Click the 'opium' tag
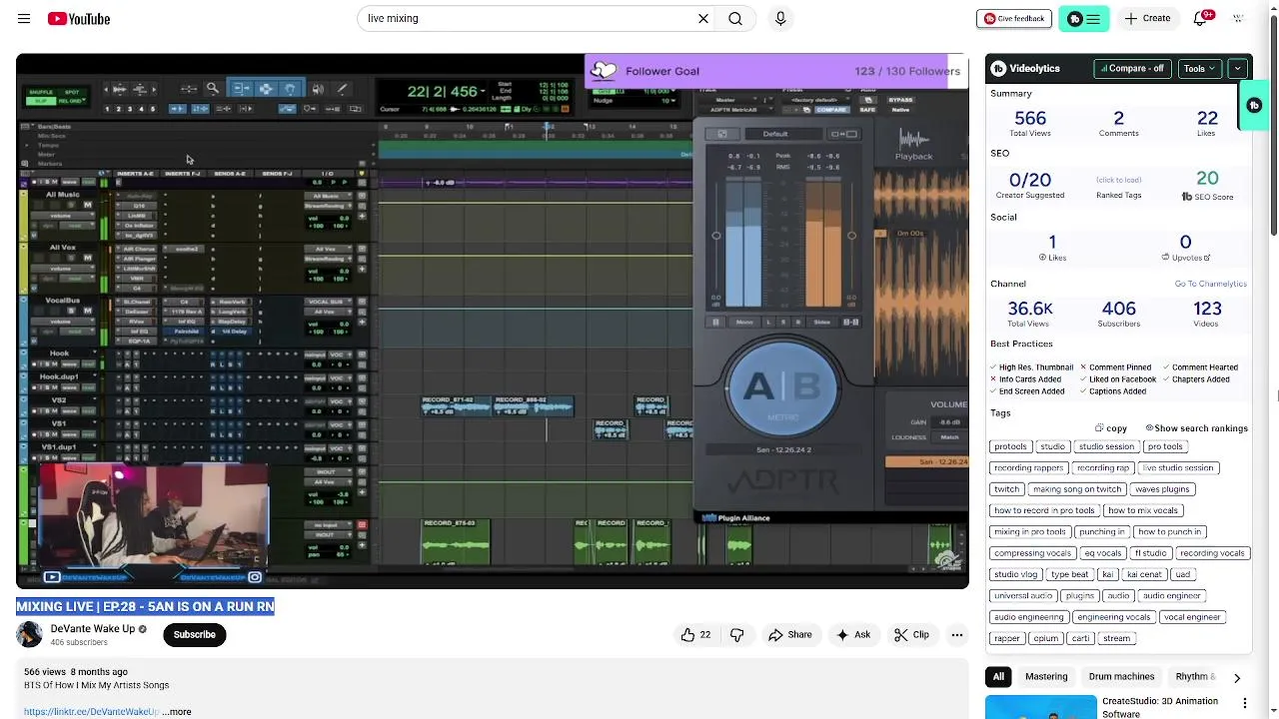 (x=1046, y=638)
